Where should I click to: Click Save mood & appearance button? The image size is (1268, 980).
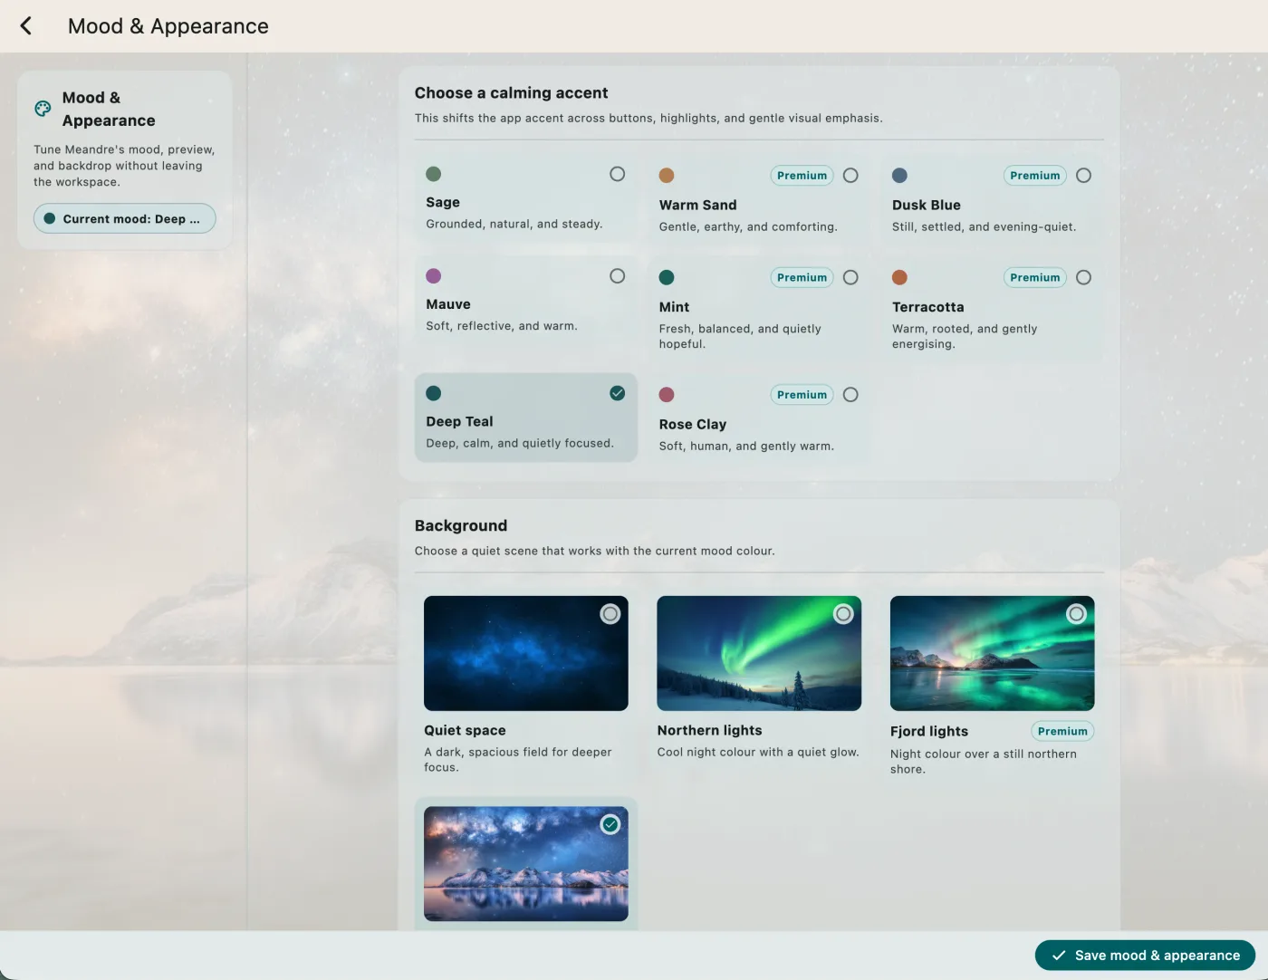(1145, 956)
